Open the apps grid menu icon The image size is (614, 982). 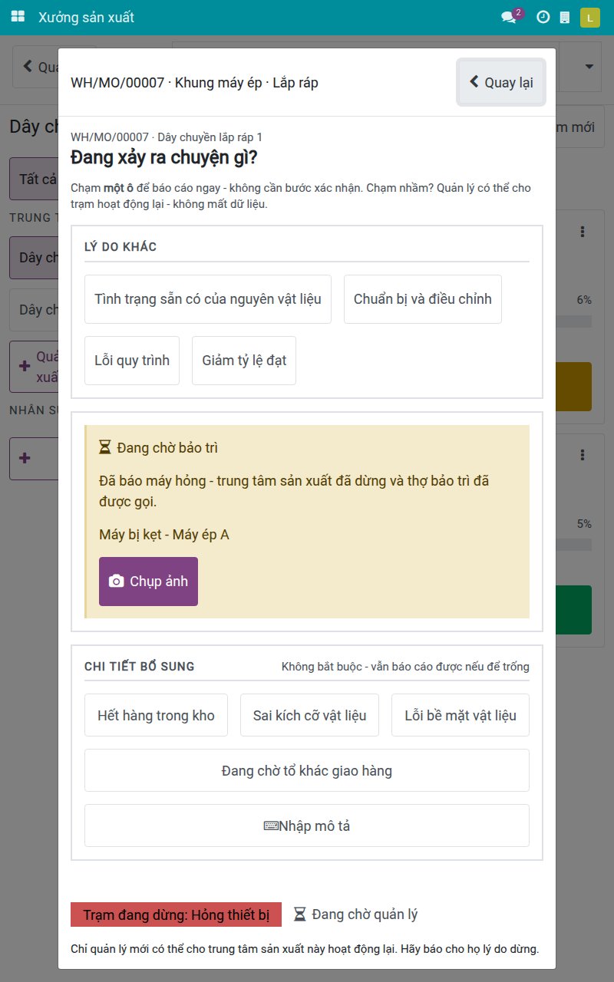(x=18, y=17)
